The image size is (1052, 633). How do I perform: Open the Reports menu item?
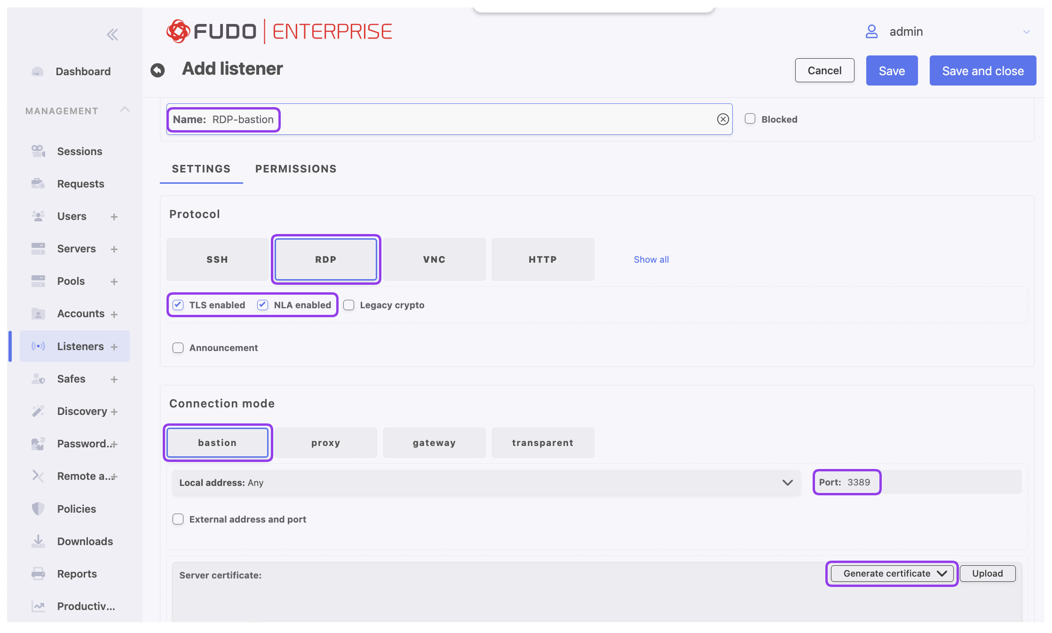pos(77,574)
